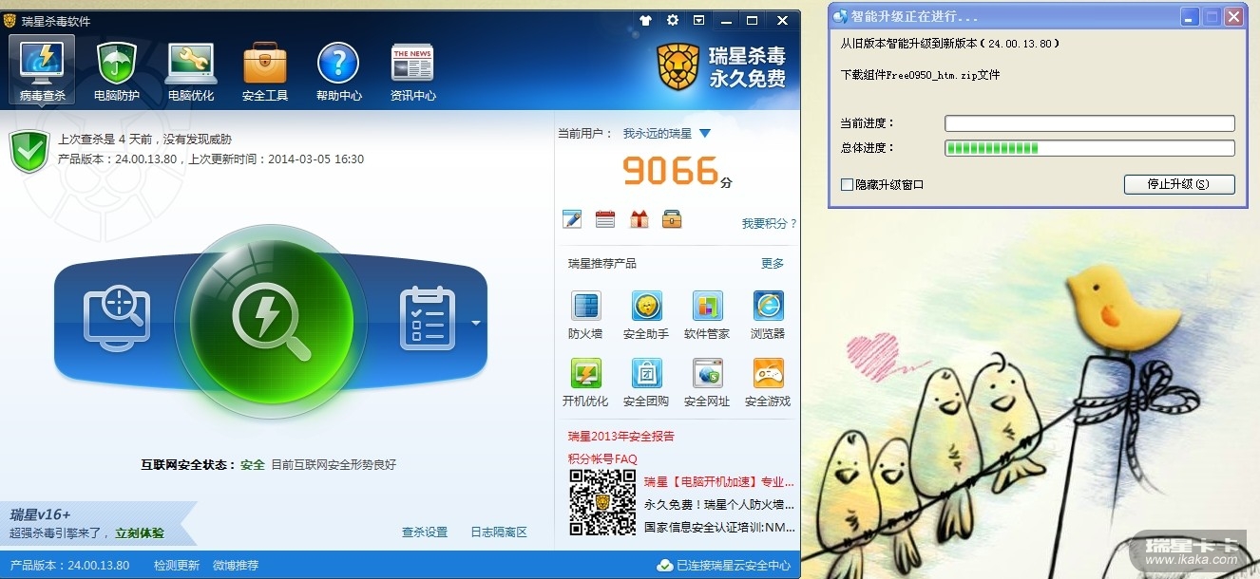Click the QR code image
Screen dimensions: 1260x579
click(602, 502)
